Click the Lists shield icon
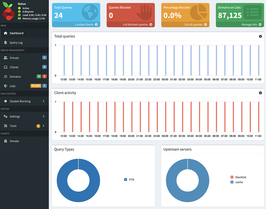Image resolution: width=266 pixels, height=209 pixels. point(6,86)
